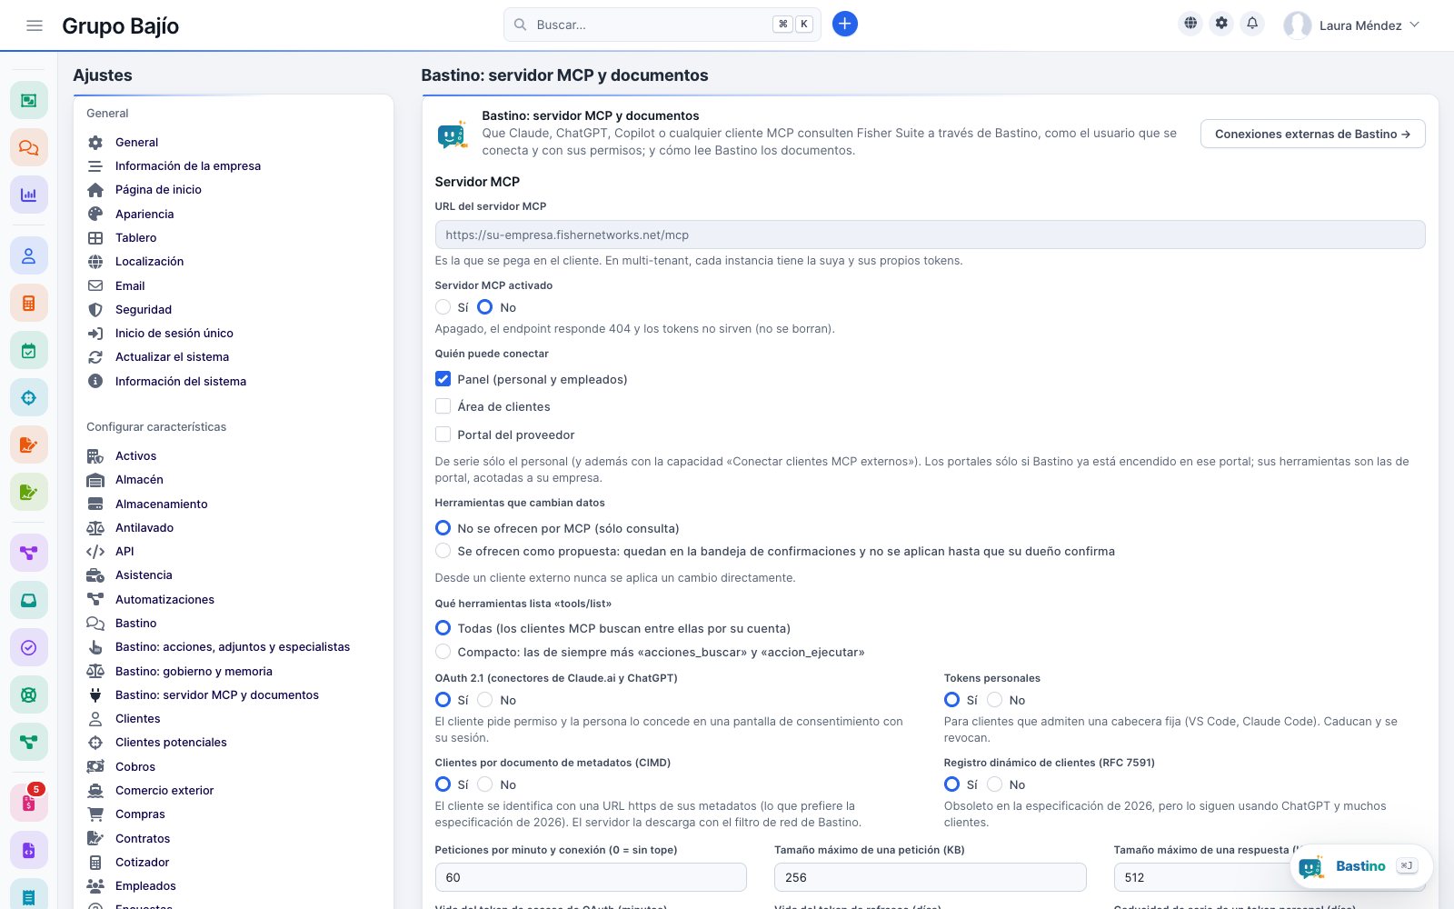1454x909 pixels.
Task: Open the purple connected nodes sidebar icon
Action: pyautogui.click(x=29, y=553)
